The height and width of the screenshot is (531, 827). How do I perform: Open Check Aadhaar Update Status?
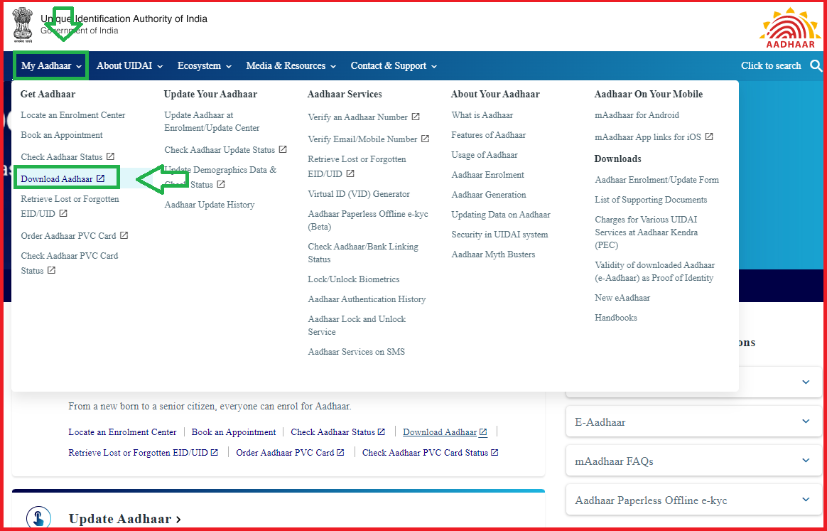(226, 150)
